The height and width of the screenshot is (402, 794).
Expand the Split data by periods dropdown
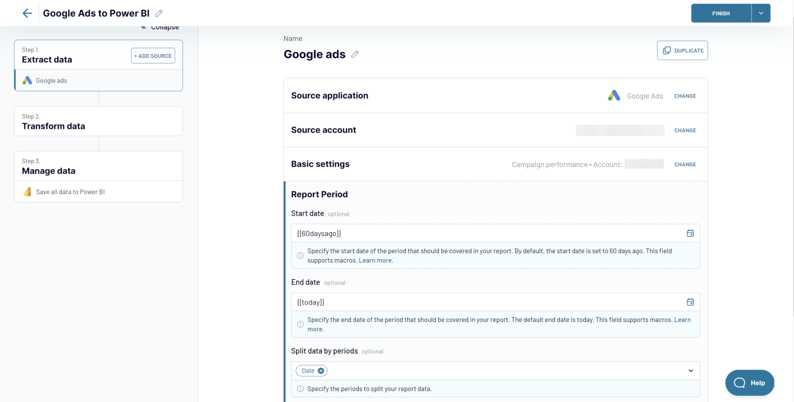pyautogui.click(x=691, y=371)
